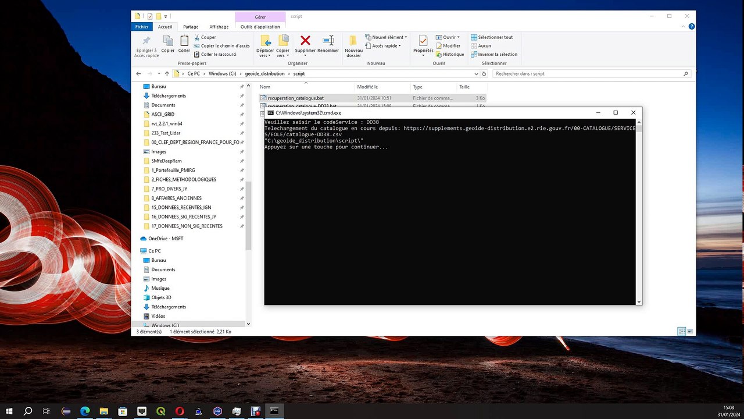Open Task View from the taskbar
This screenshot has height=419, width=744.
point(46,411)
